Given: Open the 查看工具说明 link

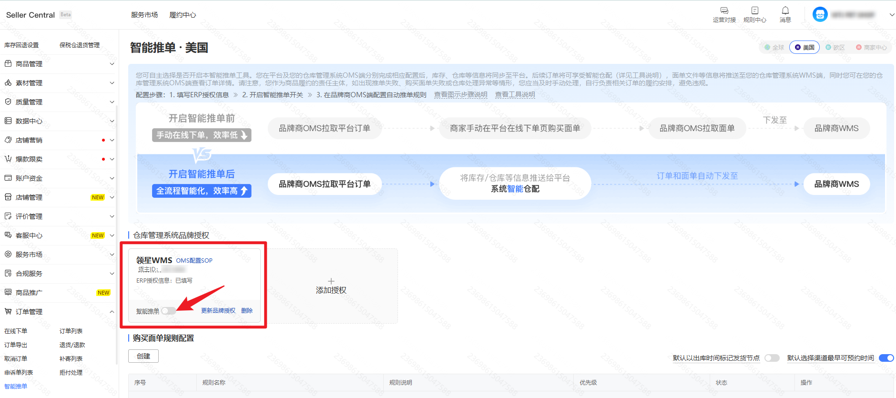Looking at the screenshot, I should (515, 94).
